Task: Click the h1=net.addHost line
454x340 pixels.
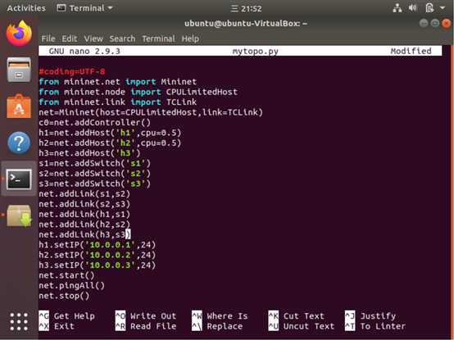Action: [110, 133]
